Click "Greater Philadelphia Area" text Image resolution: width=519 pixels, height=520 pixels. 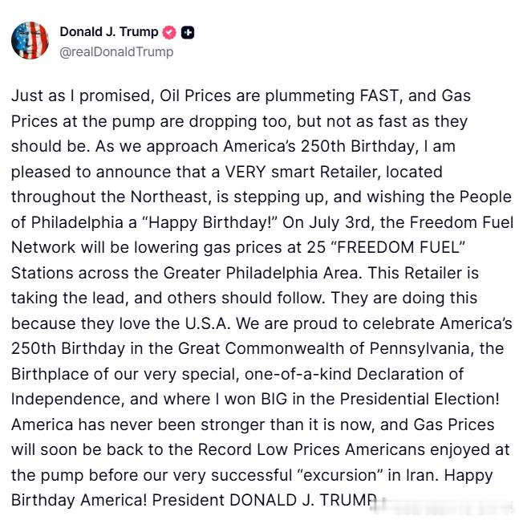pos(261,273)
